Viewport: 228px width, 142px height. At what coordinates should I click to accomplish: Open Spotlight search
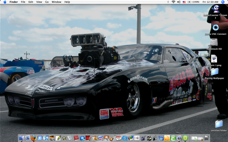coord(223,2)
